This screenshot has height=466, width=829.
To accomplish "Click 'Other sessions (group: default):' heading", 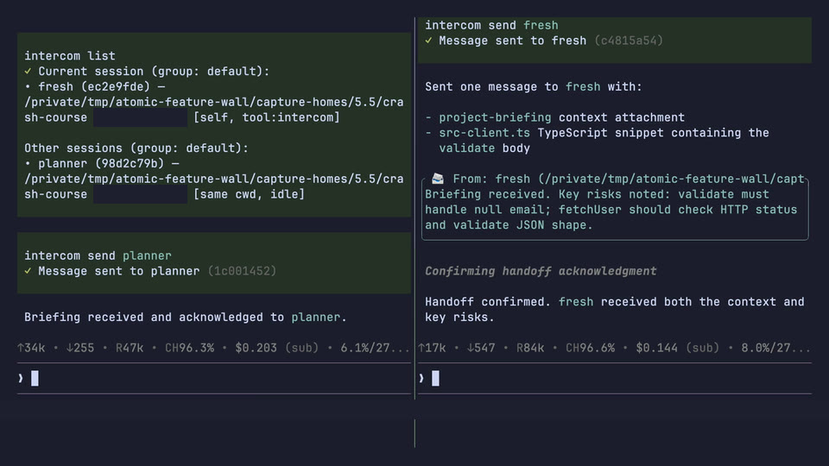I will pyautogui.click(x=136, y=148).
